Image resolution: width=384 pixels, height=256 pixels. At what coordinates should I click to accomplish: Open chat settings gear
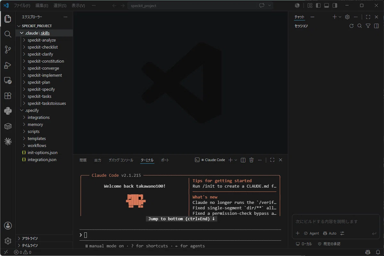(x=347, y=17)
